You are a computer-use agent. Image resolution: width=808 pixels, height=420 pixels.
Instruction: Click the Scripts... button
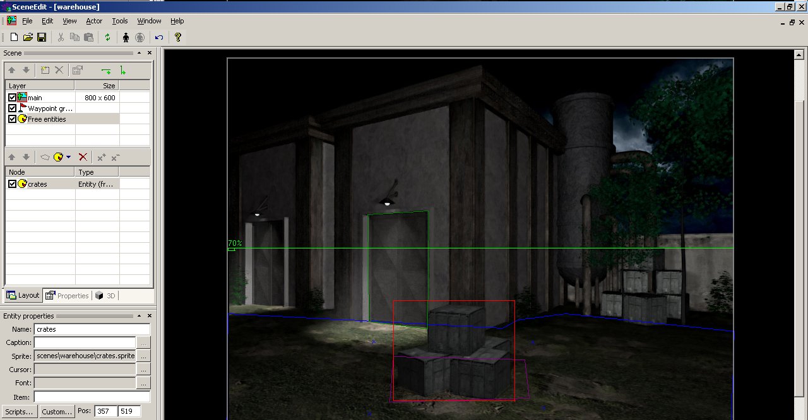pos(19,412)
